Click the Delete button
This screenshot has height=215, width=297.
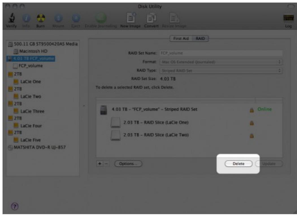point(239,164)
